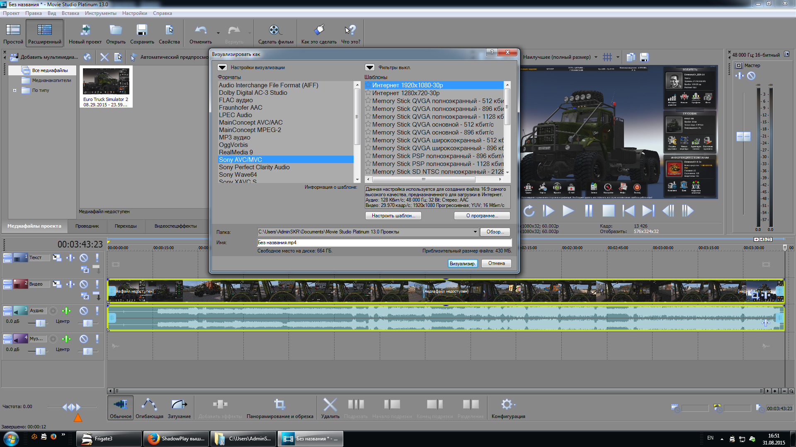
Task: Select Sony Perfect Clarity Audio format
Action: pos(286,167)
